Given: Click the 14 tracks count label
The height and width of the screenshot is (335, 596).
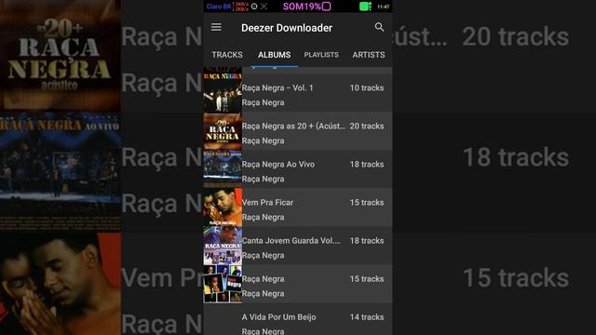Looking at the screenshot, I should [x=367, y=317].
